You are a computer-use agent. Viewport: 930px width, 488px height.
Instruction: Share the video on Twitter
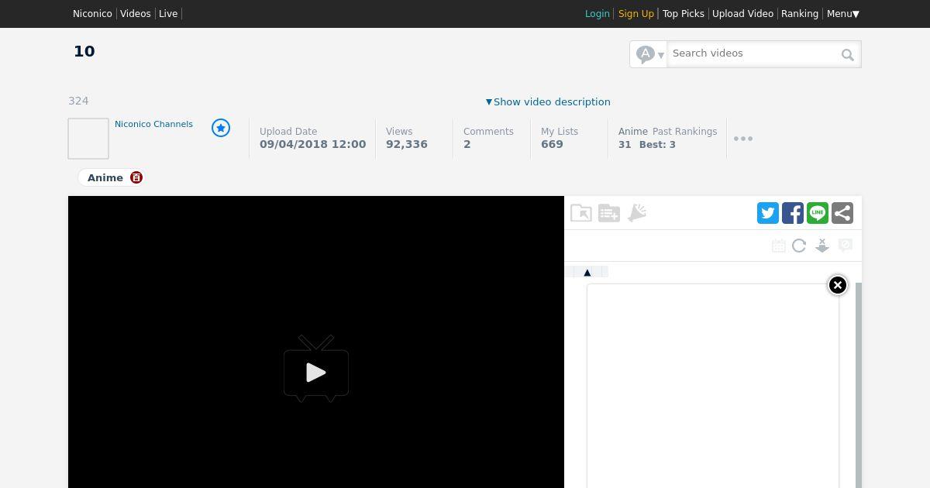pos(768,213)
